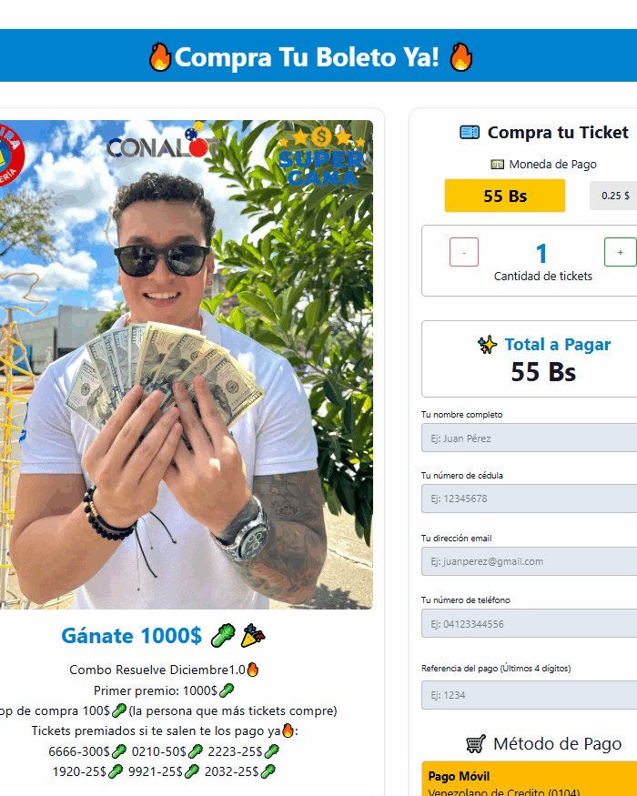Switch payment currency to 0.25 $
The image size is (637, 796).
click(x=613, y=196)
